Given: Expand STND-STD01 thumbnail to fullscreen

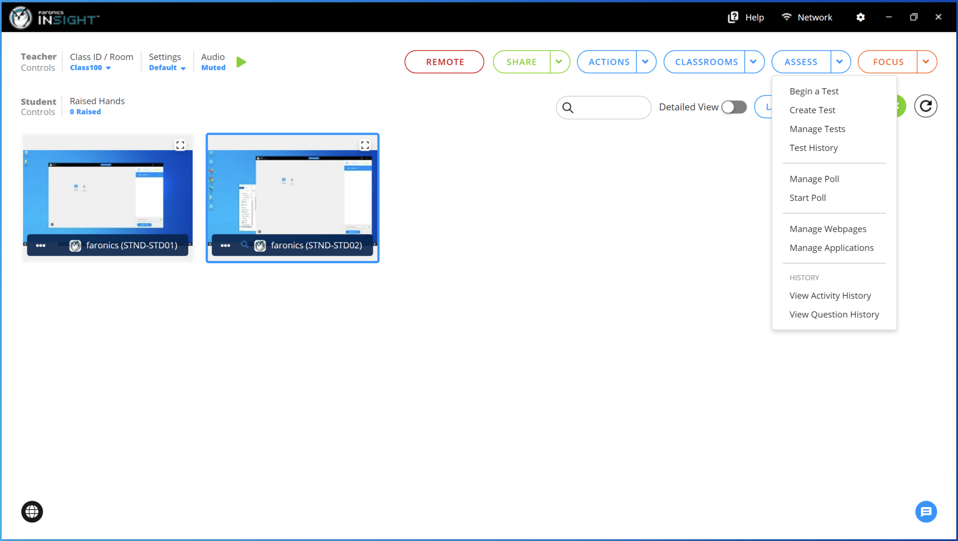Looking at the screenshot, I should [x=180, y=145].
